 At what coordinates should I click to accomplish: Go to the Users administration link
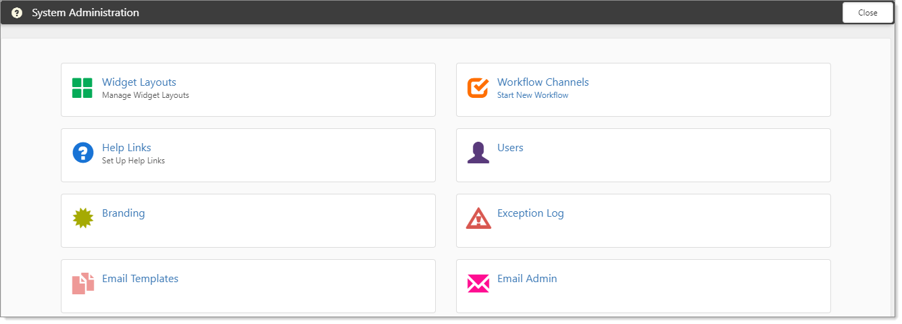[x=510, y=148]
